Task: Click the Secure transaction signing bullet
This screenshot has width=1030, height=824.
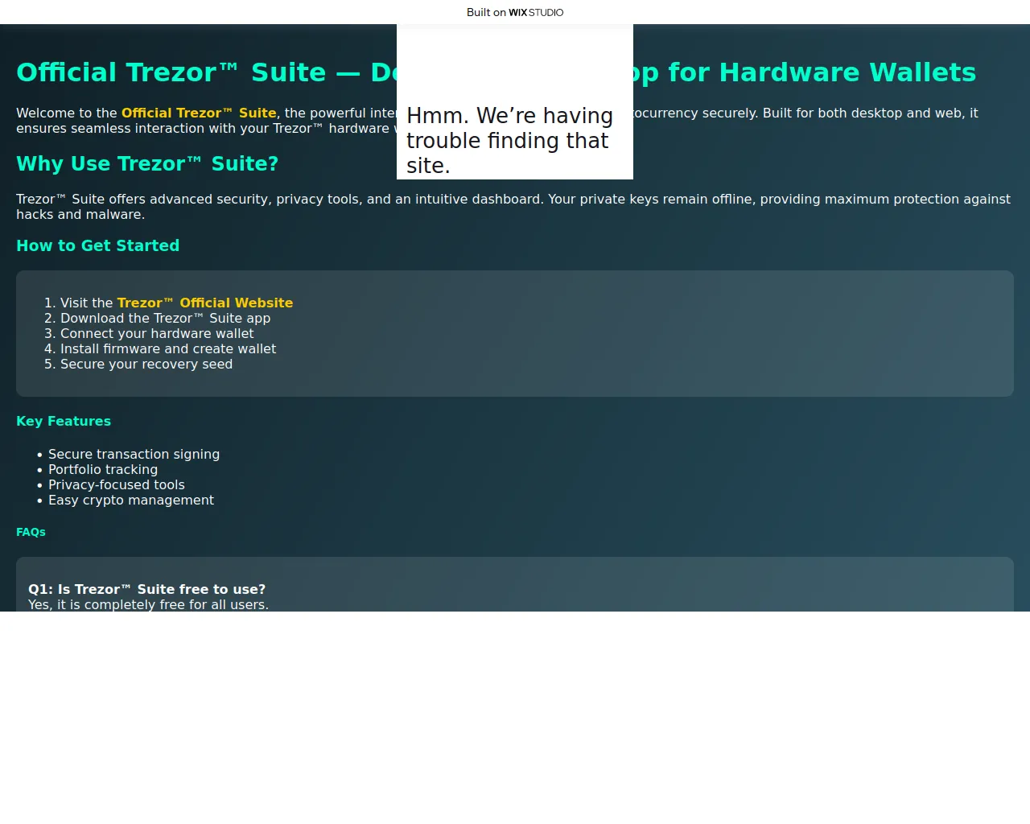Action: pyautogui.click(x=134, y=454)
